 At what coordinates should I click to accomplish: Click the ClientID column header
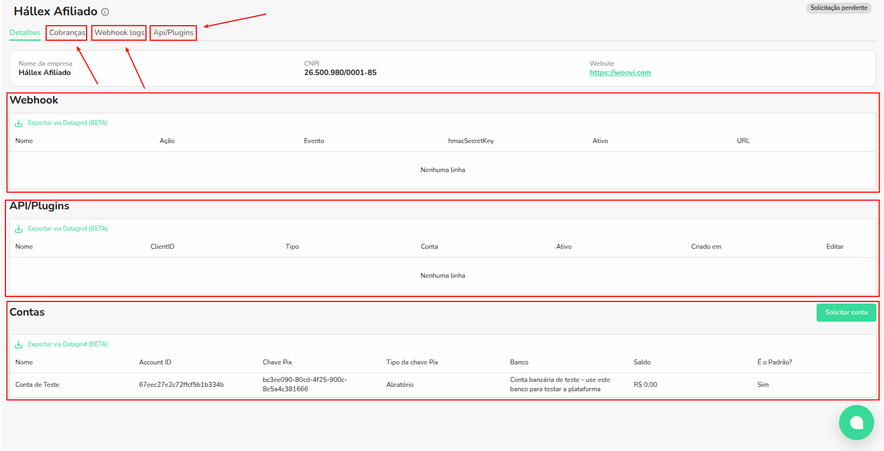point(162,247)
